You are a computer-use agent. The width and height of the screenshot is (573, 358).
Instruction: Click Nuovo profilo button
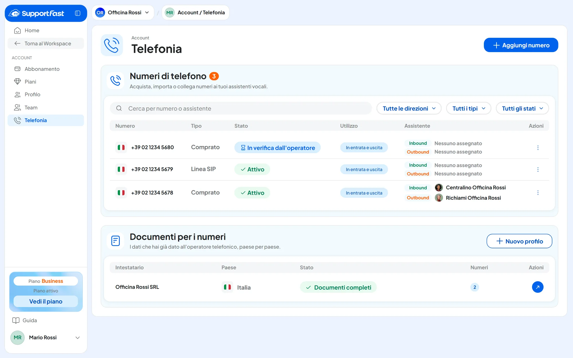(519, 241)
